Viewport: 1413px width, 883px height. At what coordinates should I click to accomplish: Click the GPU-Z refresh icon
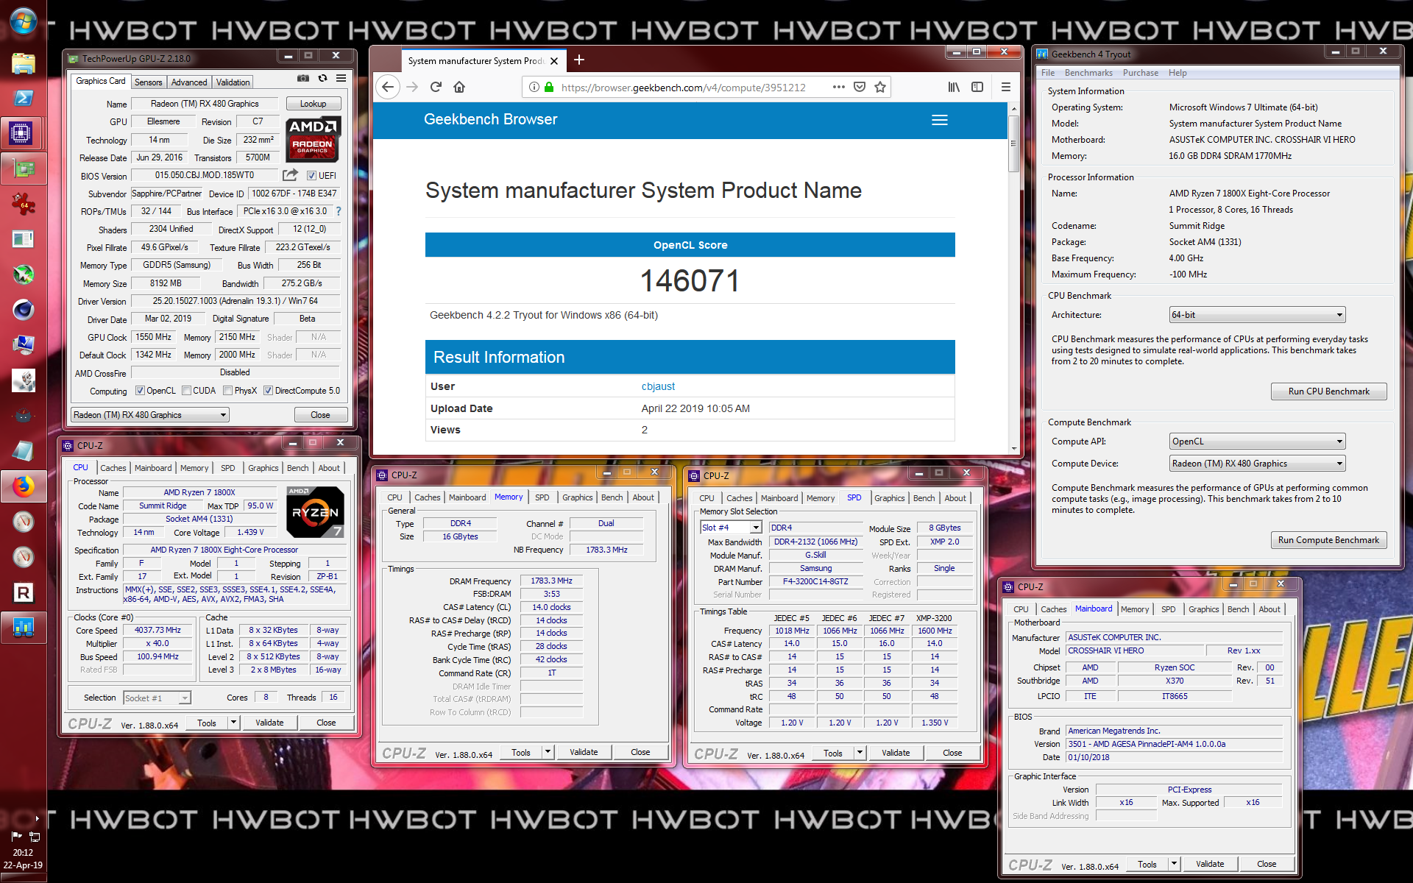pos(322,78)
